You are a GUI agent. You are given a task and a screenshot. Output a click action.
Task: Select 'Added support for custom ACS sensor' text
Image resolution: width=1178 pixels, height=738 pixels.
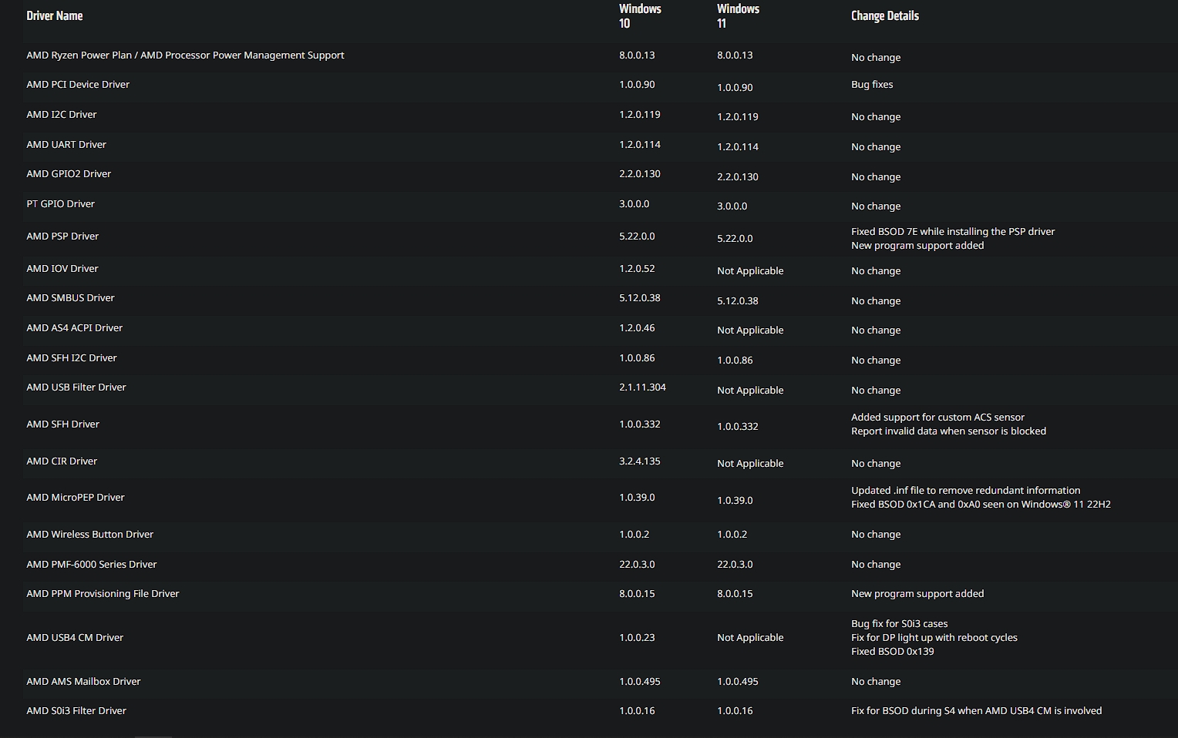click(x=937, y=418)
